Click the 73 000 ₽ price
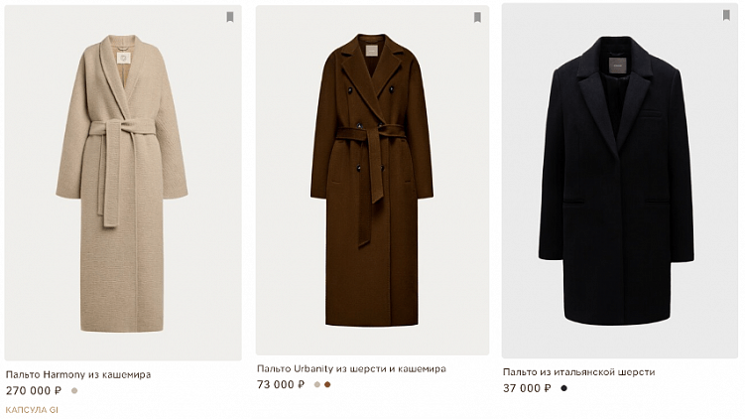Image resolution: width=745 pixels, height=419 pixels. (281, 384)
